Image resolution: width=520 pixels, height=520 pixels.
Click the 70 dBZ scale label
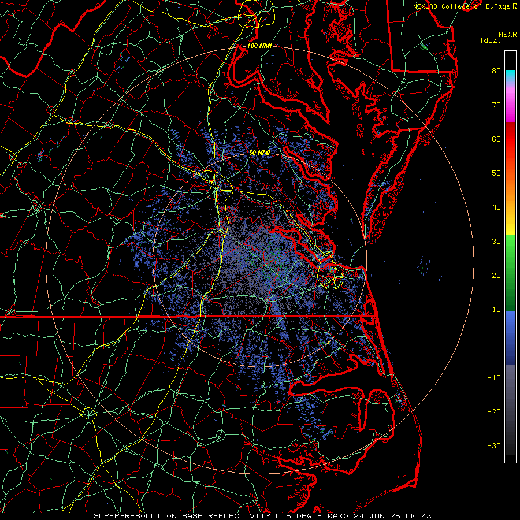[x=496, y=105]
